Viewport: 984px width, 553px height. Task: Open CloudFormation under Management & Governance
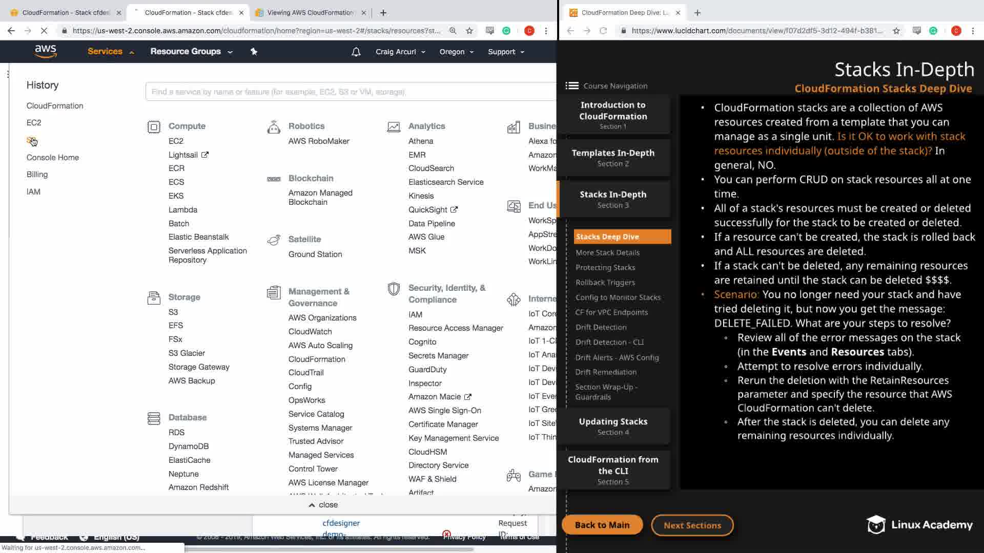[x=316, y=359]
